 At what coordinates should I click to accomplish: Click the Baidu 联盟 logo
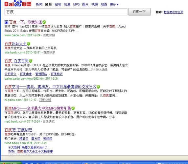pyautogui.click(x=18, y=3)
